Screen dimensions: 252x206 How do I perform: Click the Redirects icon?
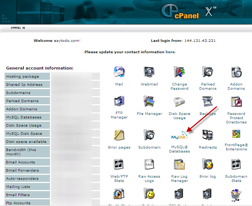coord(208,135)
